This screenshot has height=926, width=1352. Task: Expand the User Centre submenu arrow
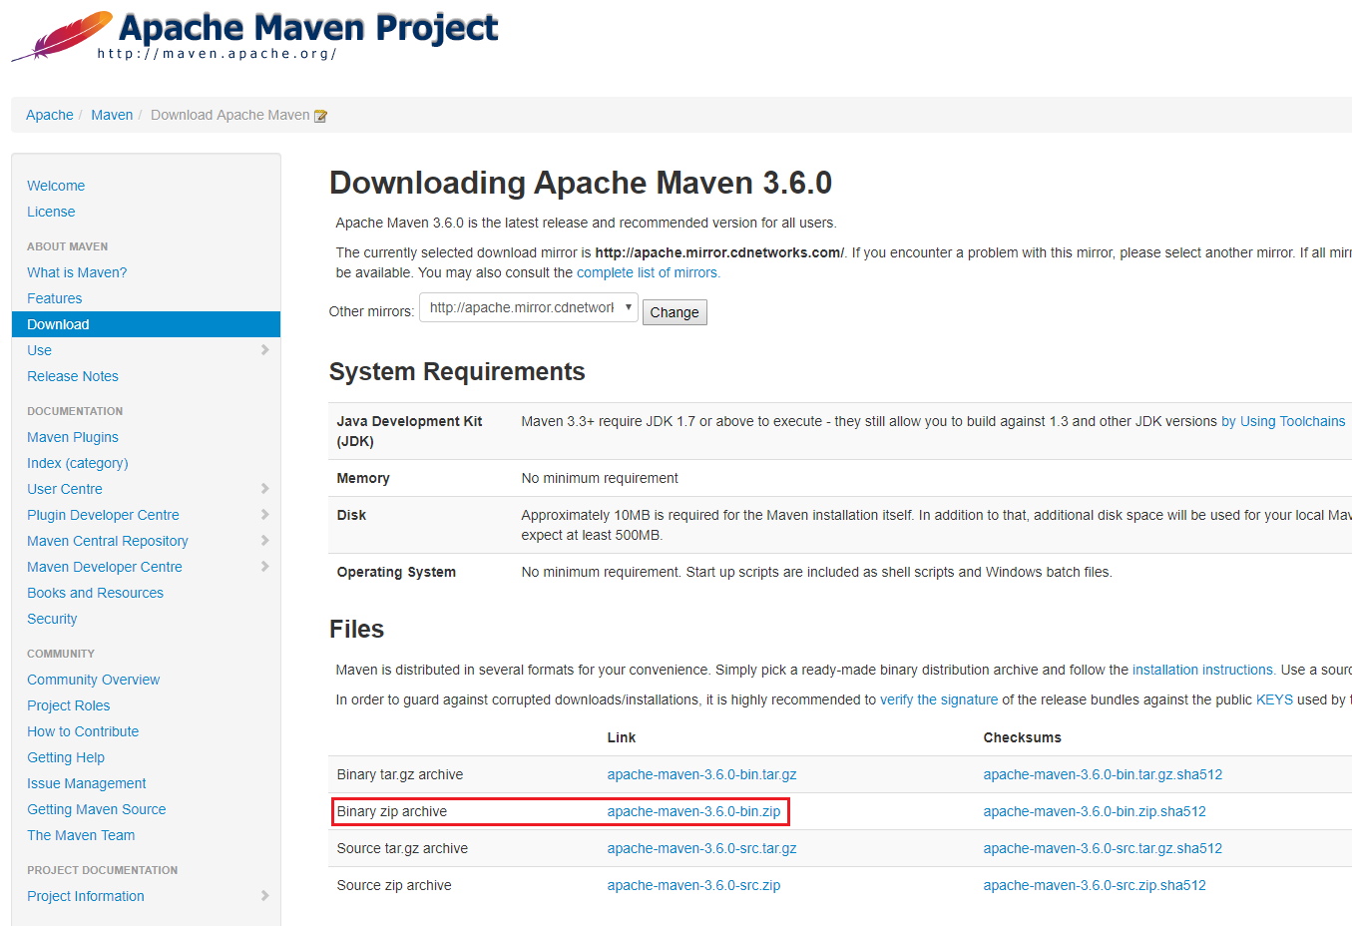pos(264,489)
